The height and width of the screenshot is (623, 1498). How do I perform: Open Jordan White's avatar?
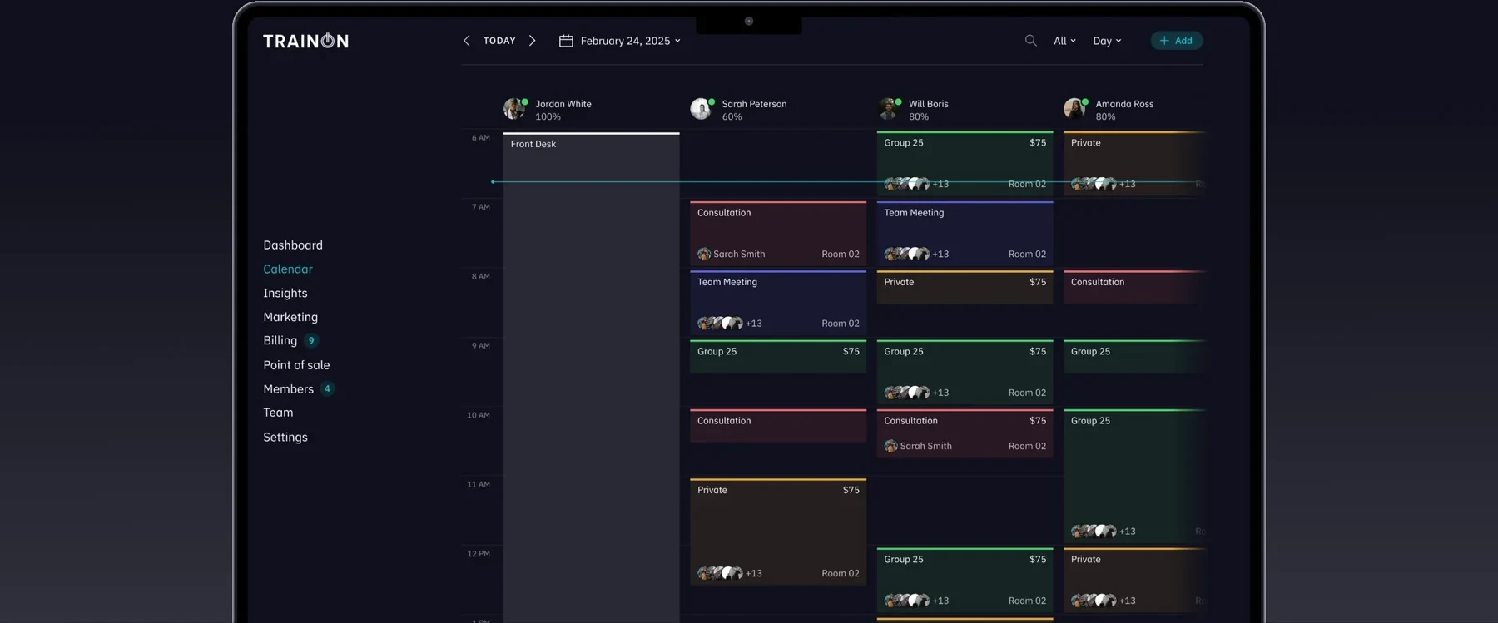tap(514, 109)
